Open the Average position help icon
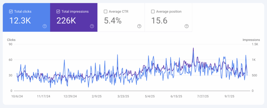267x108 pixels. (186, 26)
